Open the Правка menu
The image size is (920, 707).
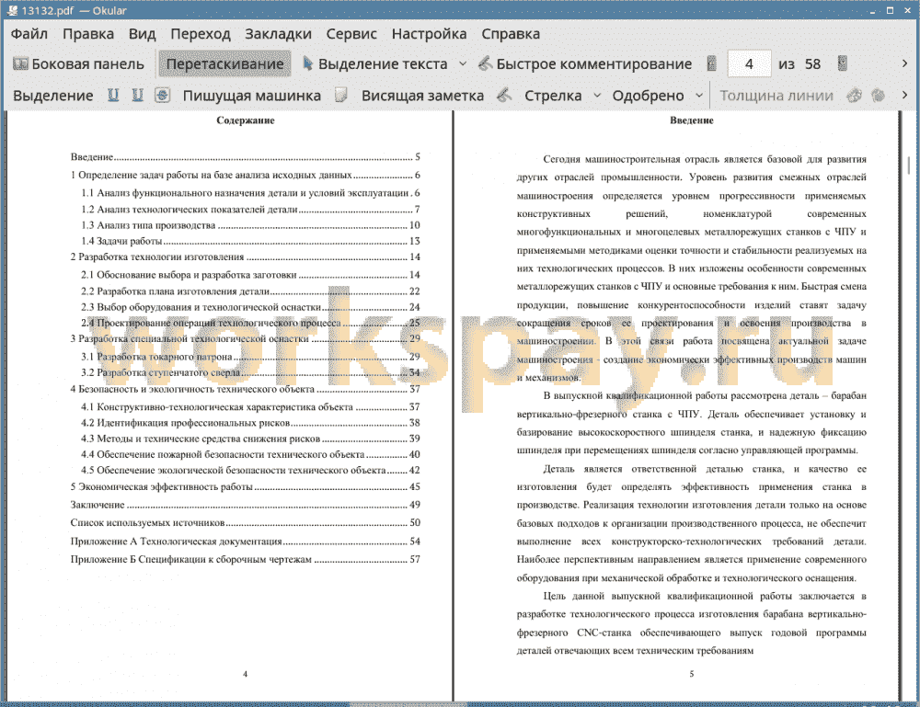pos(88,34)
